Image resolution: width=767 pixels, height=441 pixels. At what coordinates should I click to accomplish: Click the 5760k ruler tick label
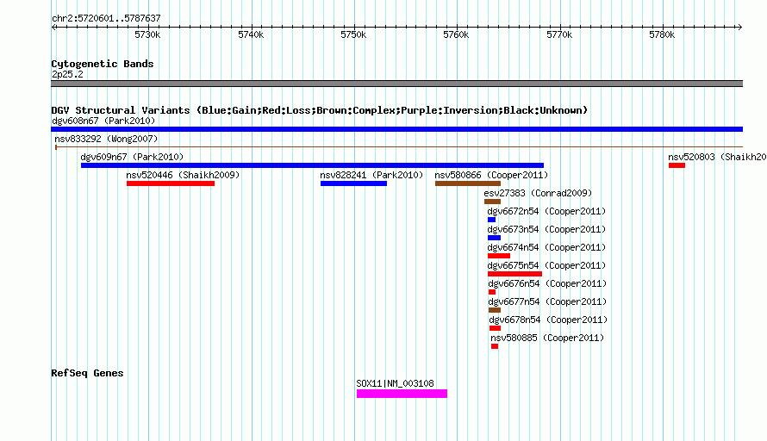click(x=456, y=34)
